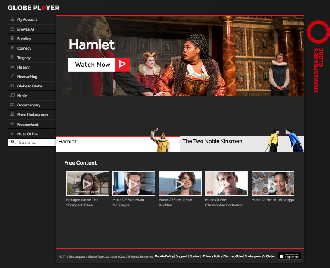The height and width of the screenshot is (268, 330).
Task: Click the Documentary icon
Action: (x=12, y=105)
